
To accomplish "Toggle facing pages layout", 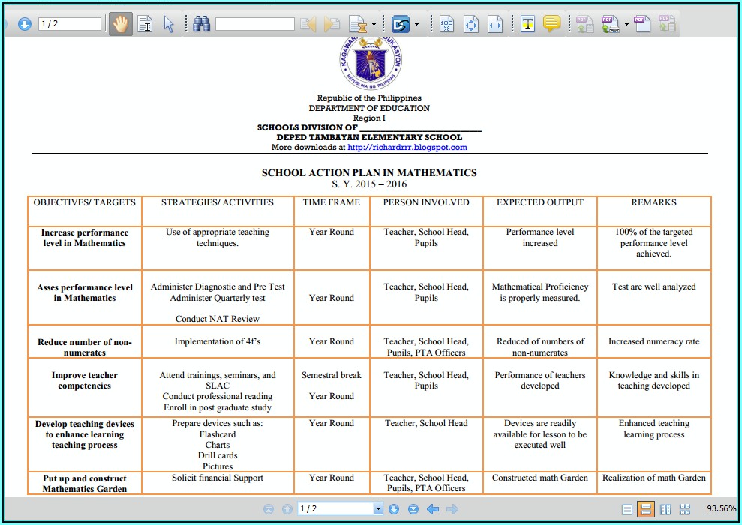I will click(665, 509).
